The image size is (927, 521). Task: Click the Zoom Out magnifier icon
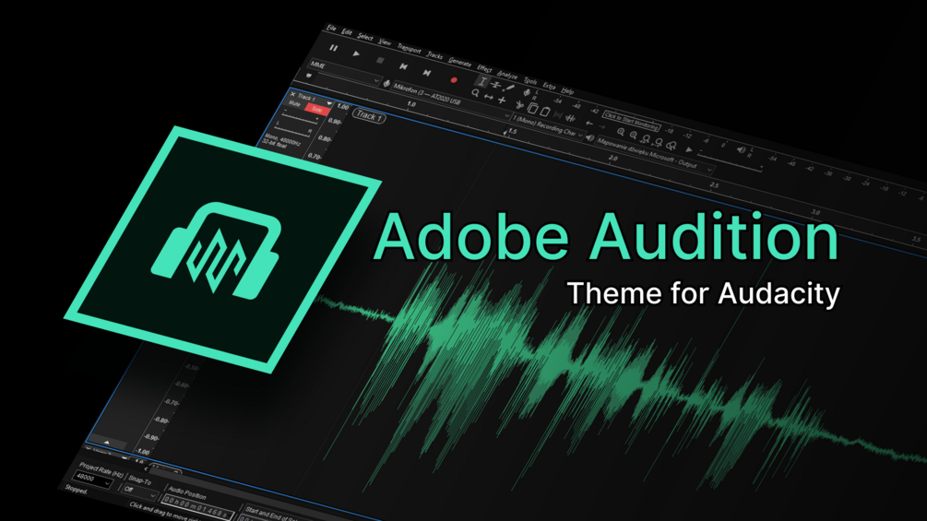click(634, 136)
